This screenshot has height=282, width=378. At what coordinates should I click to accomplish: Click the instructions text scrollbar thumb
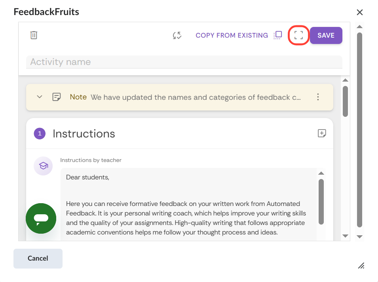tap(321, 201)
